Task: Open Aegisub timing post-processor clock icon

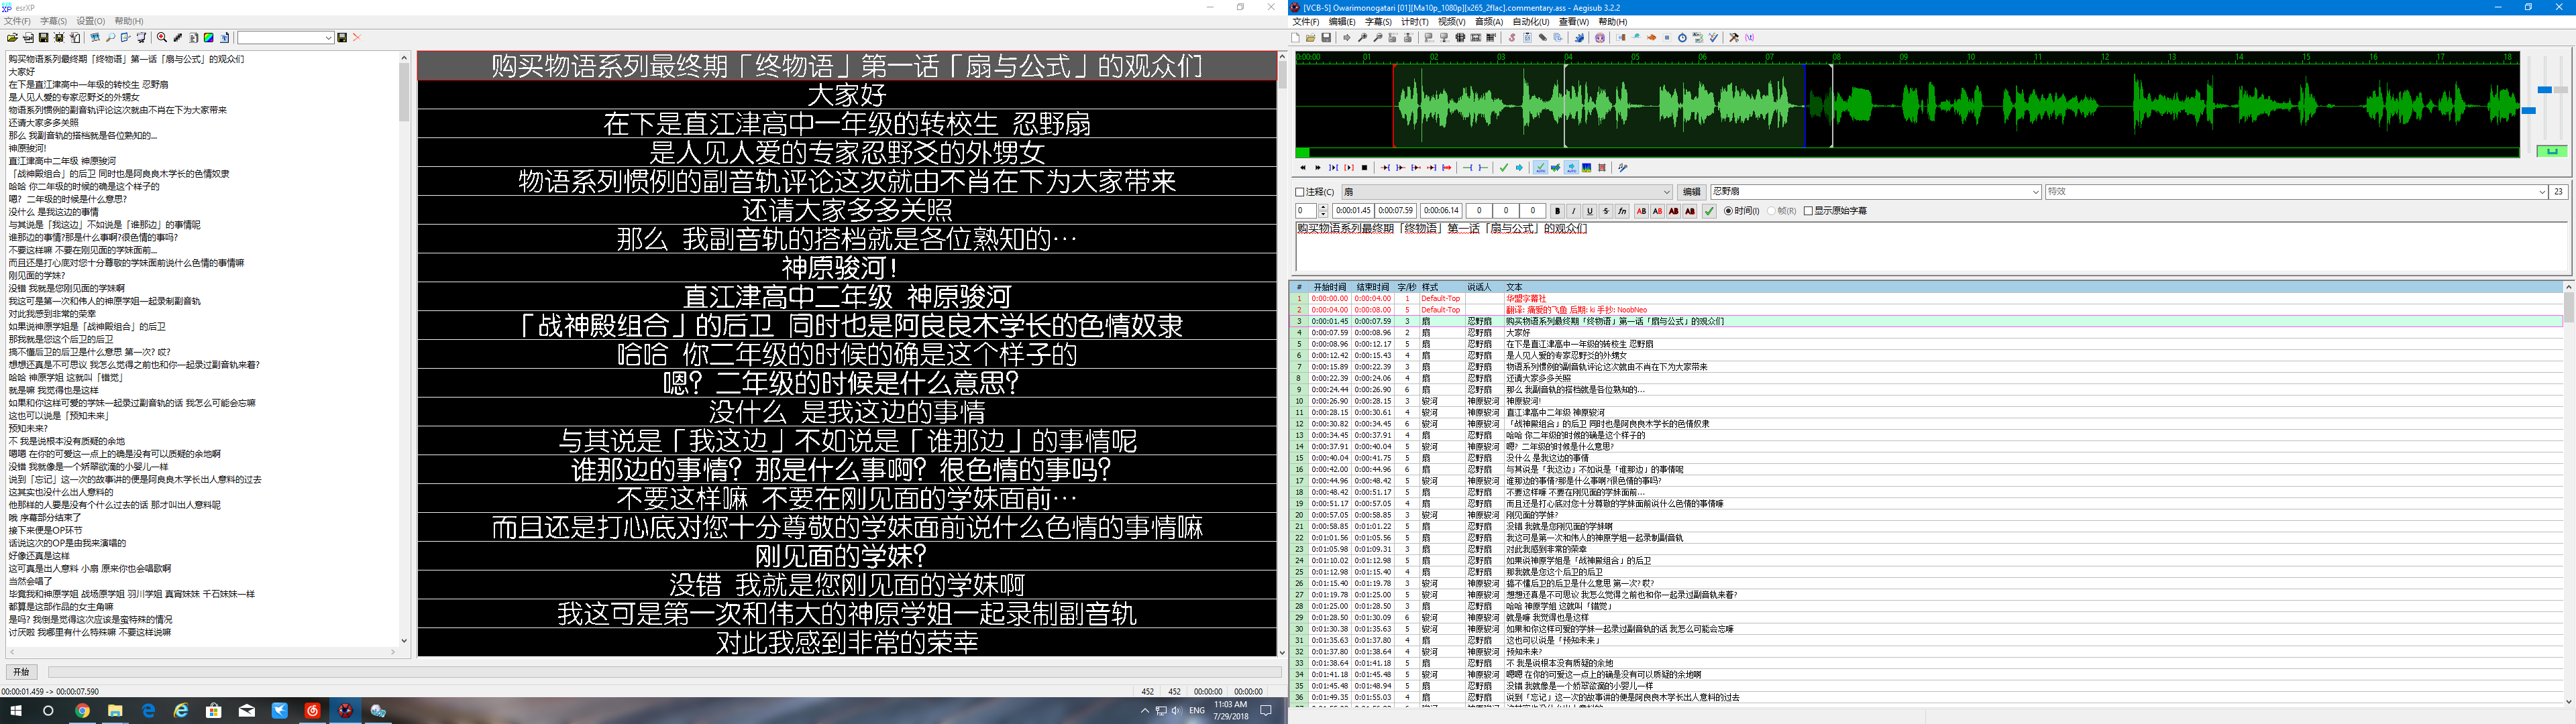Action: click(1682, 38)
